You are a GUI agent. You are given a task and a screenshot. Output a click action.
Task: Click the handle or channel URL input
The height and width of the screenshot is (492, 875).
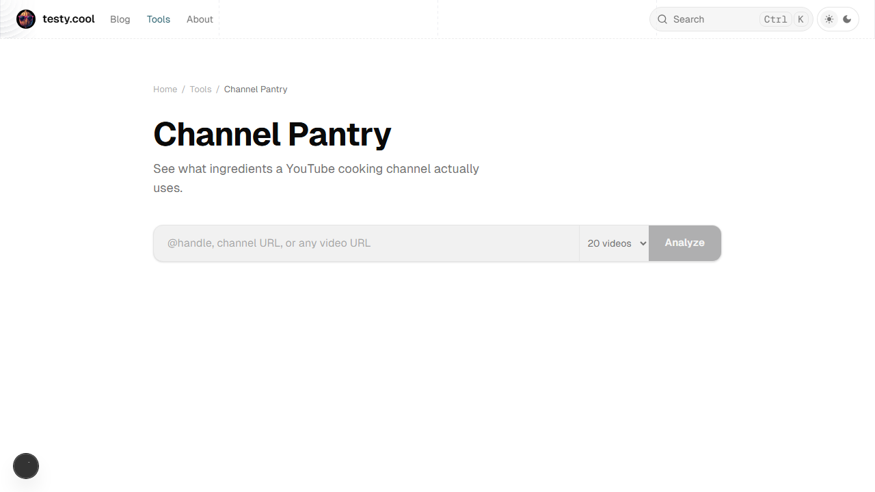click(366, 243)
